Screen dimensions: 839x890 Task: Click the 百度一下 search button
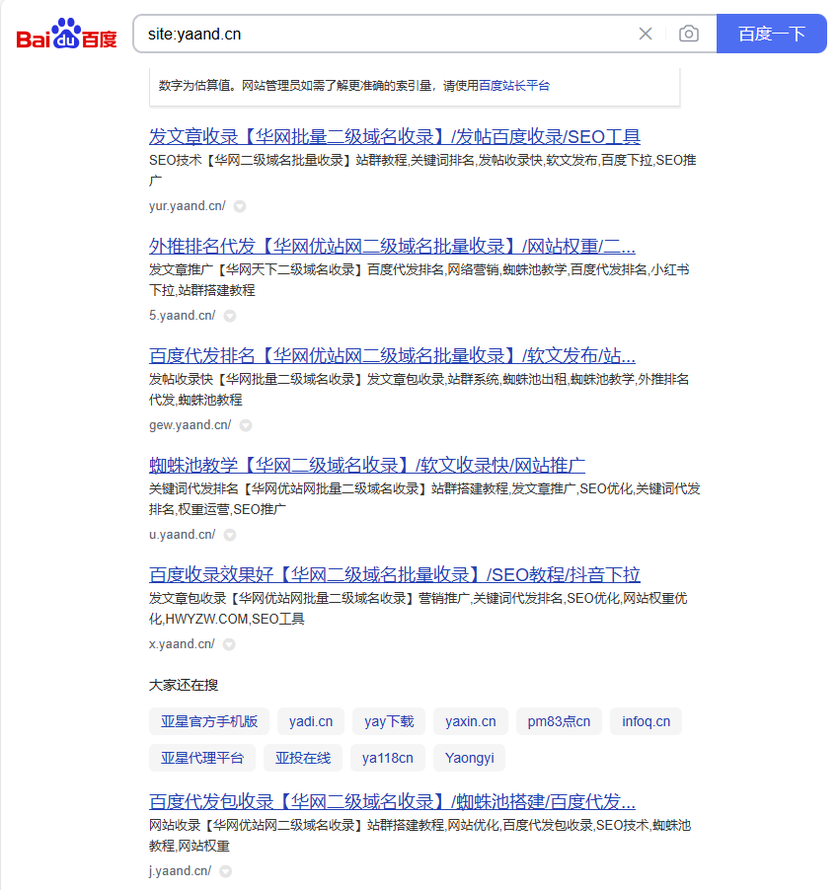pyautogui.click(x=772, y=34)
